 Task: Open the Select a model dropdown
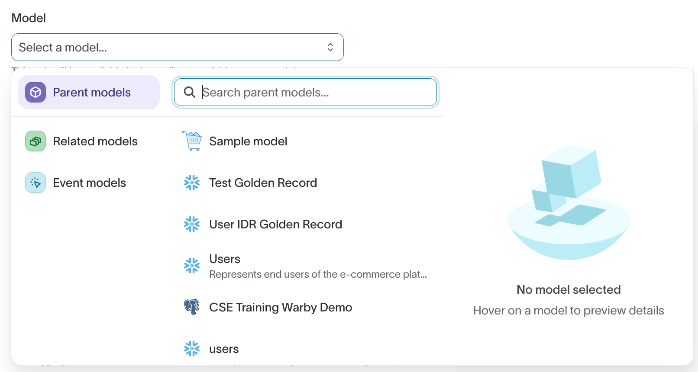[x=178, y=47]
